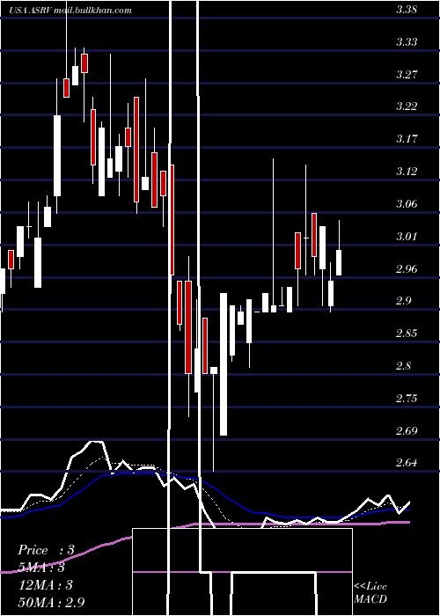Click the 3.22 price axis label
440x616 pixels.
pos(407,106)
